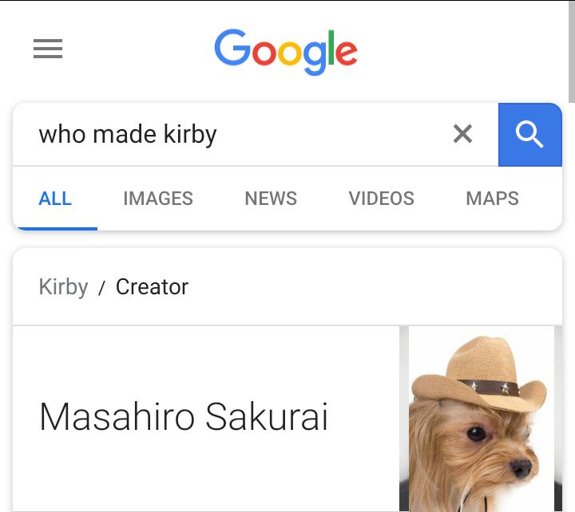
Task: Open the Kirby breadcrumb link
Action: pos(63,287)
